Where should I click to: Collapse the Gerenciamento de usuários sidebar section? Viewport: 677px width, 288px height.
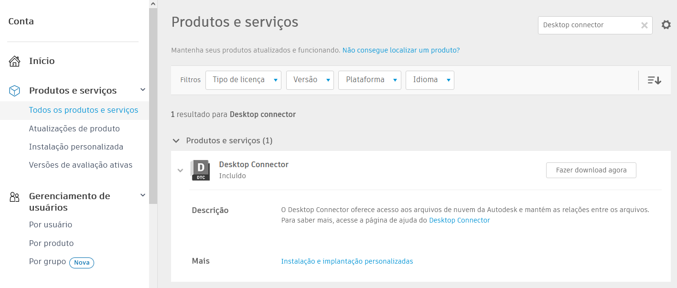pyautogui.click(x=142, y=195)
